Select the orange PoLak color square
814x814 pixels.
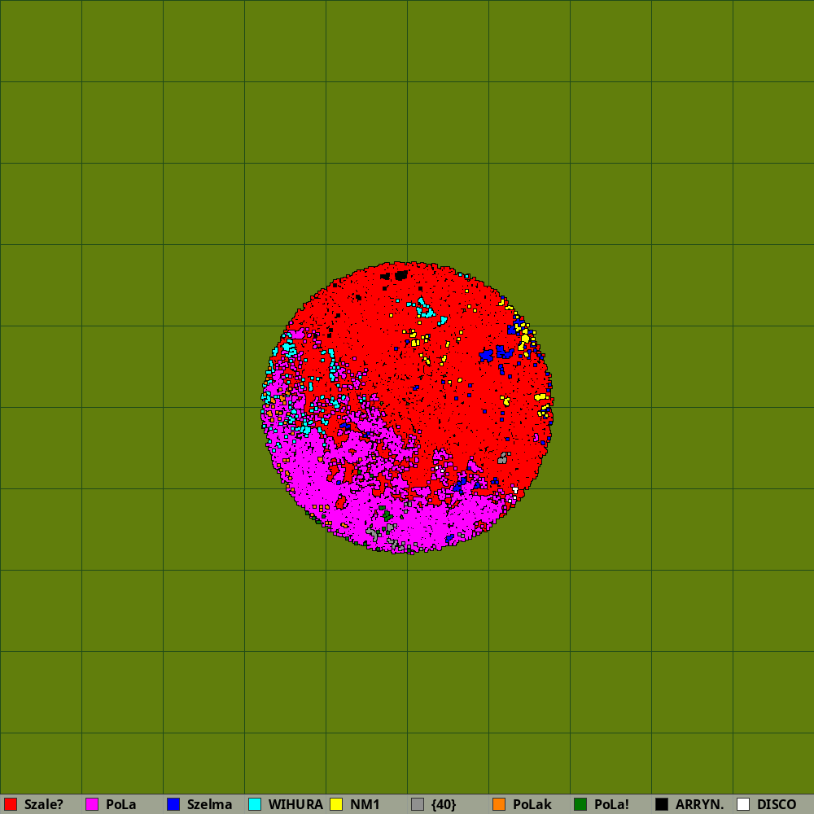pyautogui.click(x=499, y=804)
